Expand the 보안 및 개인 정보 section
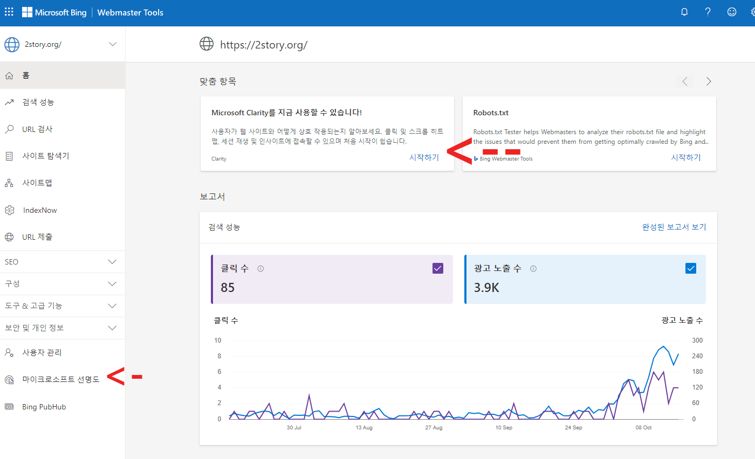Screen dimensions: 755x459 click(63, 328)
